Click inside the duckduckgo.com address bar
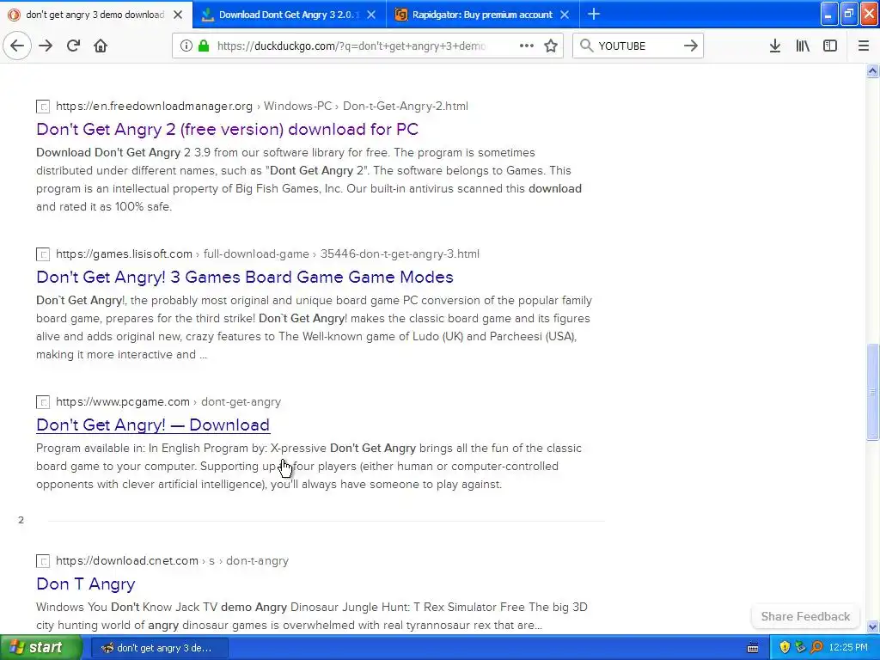880x660 pixels. click(351, 46)
